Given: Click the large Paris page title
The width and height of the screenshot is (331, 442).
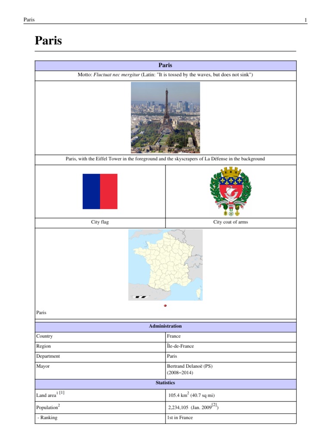Looking at the screenshot, I should point(48,41).
